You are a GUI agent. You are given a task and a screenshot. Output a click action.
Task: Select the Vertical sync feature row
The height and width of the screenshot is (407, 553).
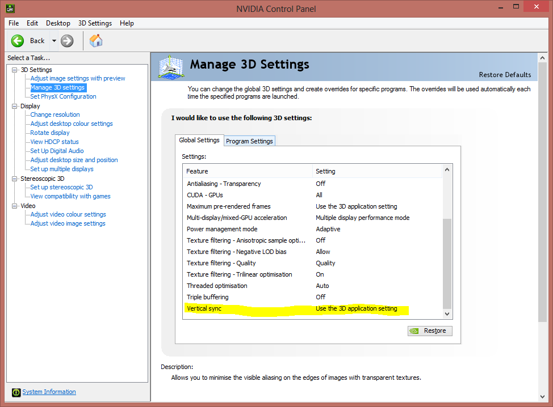click(313, 309)
